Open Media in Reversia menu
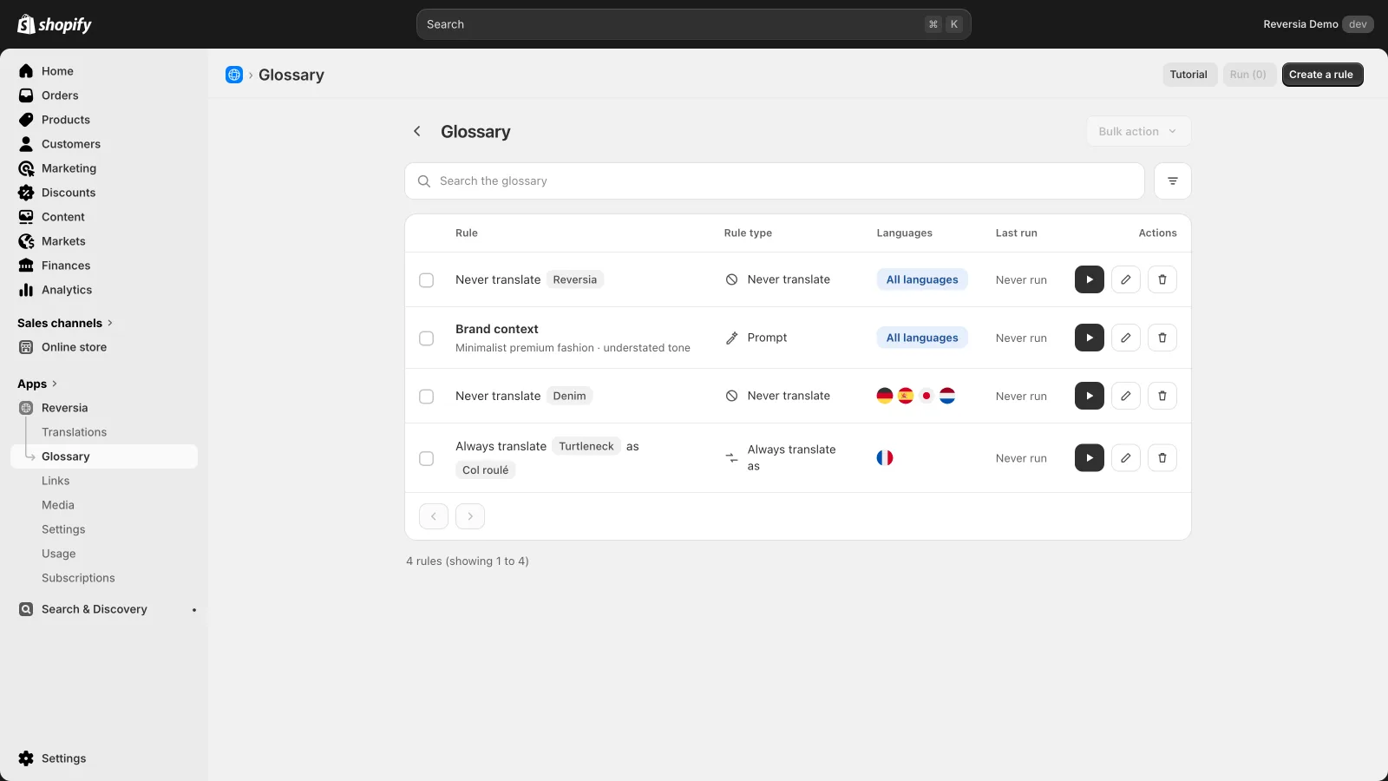Screen dimensions: 1388x781 (58, 505)
